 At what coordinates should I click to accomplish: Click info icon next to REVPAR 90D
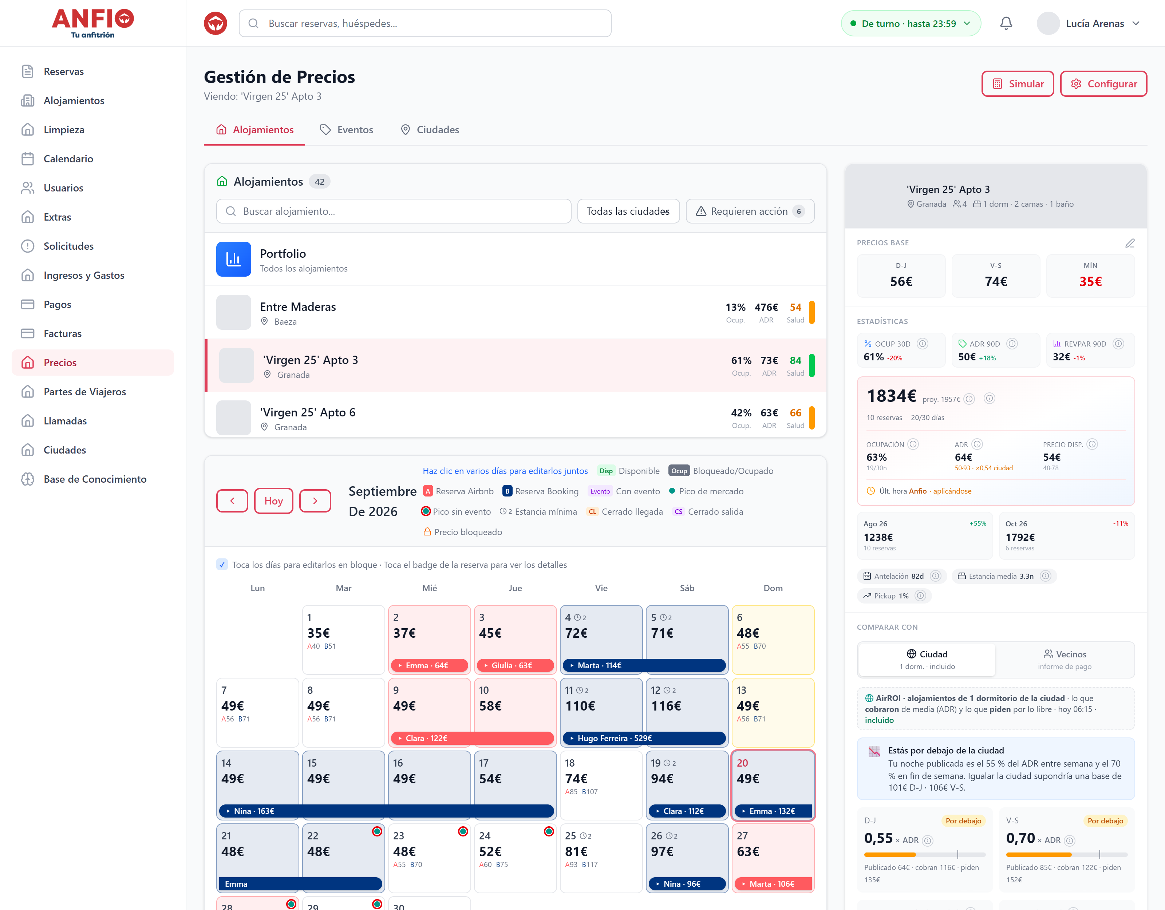[1119, 344]
